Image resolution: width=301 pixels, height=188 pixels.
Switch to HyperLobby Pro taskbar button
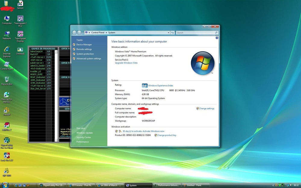tap(53, 185)
